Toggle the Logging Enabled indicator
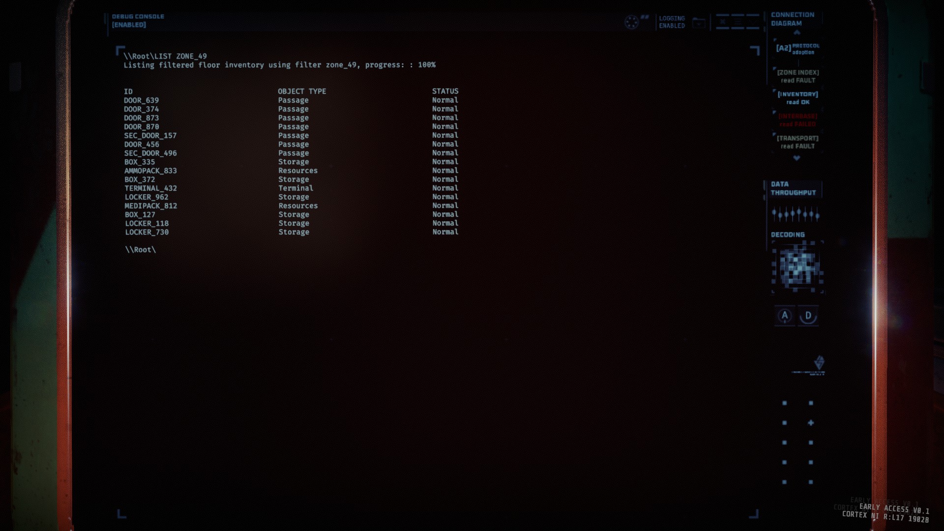Screen dimensions: 944x531 click(672, 22)
